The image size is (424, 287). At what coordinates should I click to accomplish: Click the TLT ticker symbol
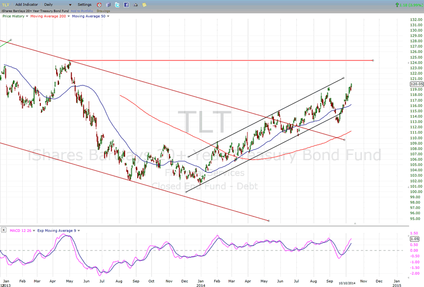tap(6, 5)
